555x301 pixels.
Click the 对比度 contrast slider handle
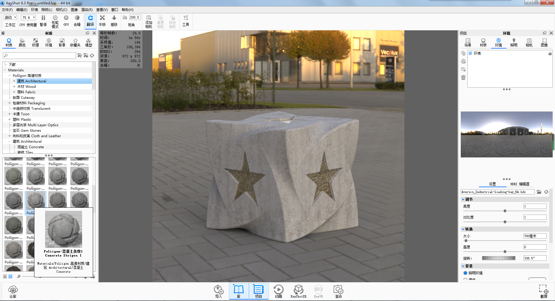(x=505, y=222)
